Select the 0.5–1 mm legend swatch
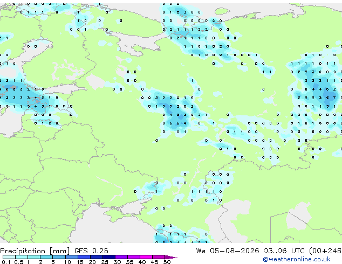342x264 pixels. click(22, 257)
